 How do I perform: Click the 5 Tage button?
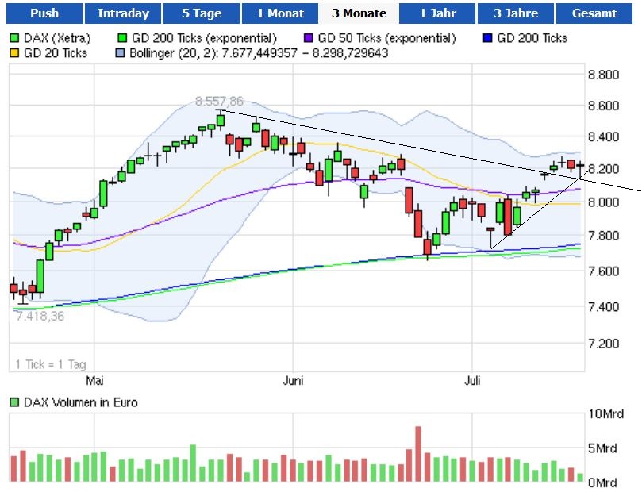[202, 13]
